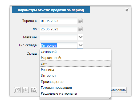The height and width of the screenshot is (105, 138).
Task: Select 'Готовая продукция' option
Action: tap(75, 88)
